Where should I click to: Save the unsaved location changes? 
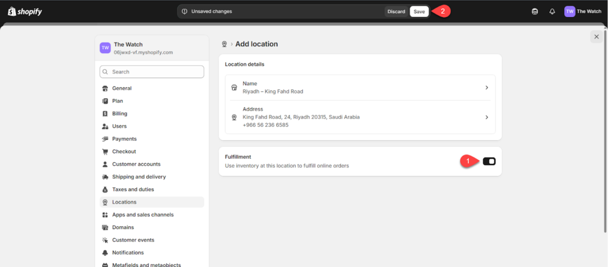tap(419, 11)
